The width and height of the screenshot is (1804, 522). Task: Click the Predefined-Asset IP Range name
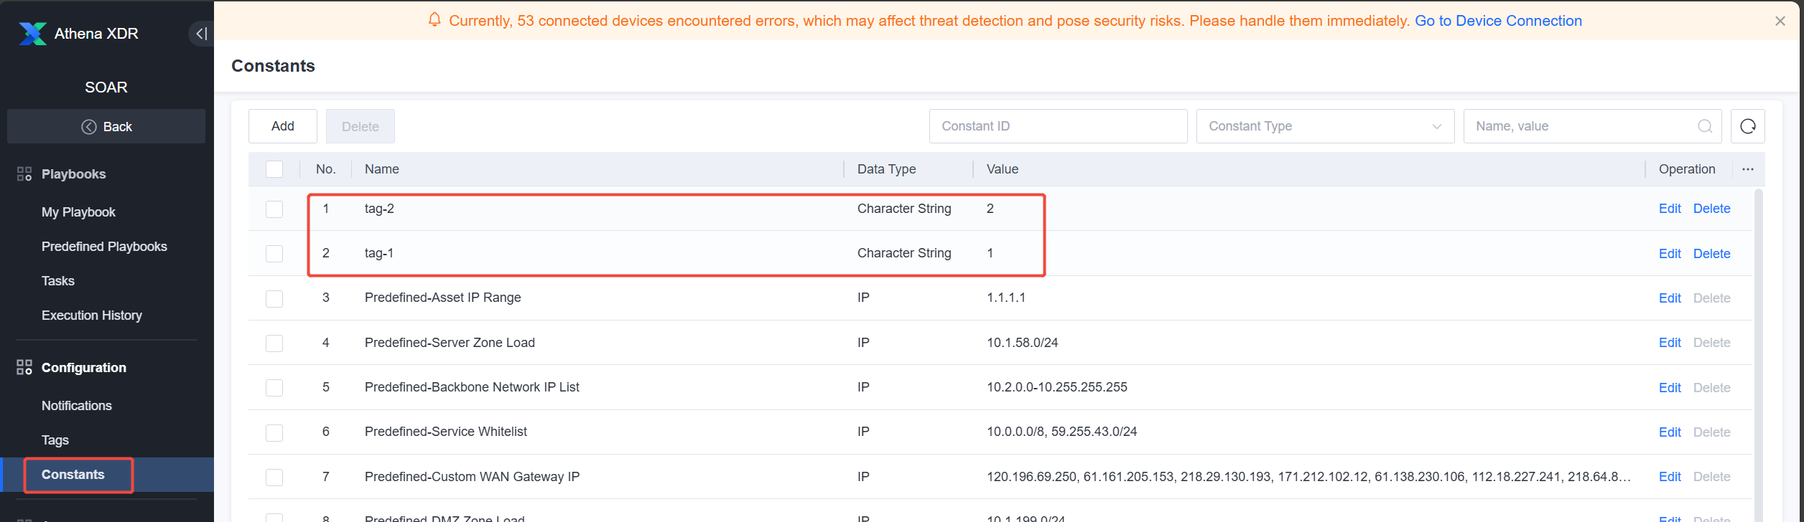tap(442, 298)
